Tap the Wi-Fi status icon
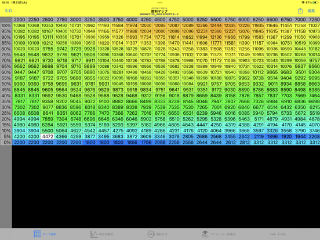Image resolution: width=320 pixels, height=240 pixels. 303,2
